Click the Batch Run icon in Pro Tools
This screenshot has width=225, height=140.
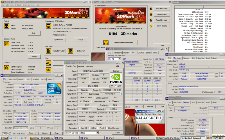[70, 51]
